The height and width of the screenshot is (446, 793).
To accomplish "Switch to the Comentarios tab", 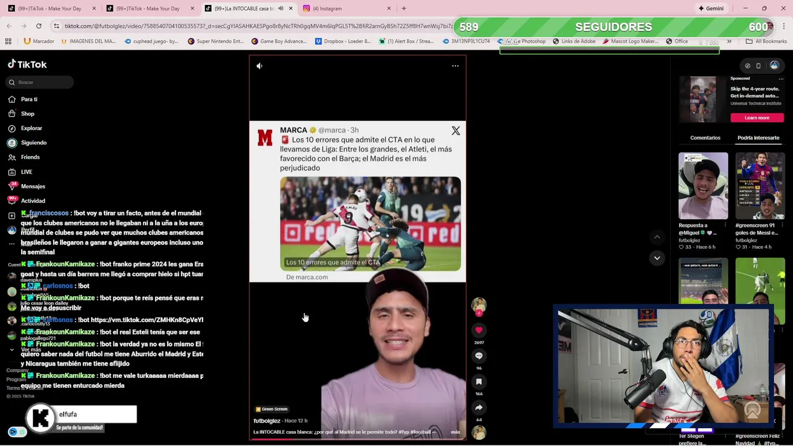I will click(705, 138).
